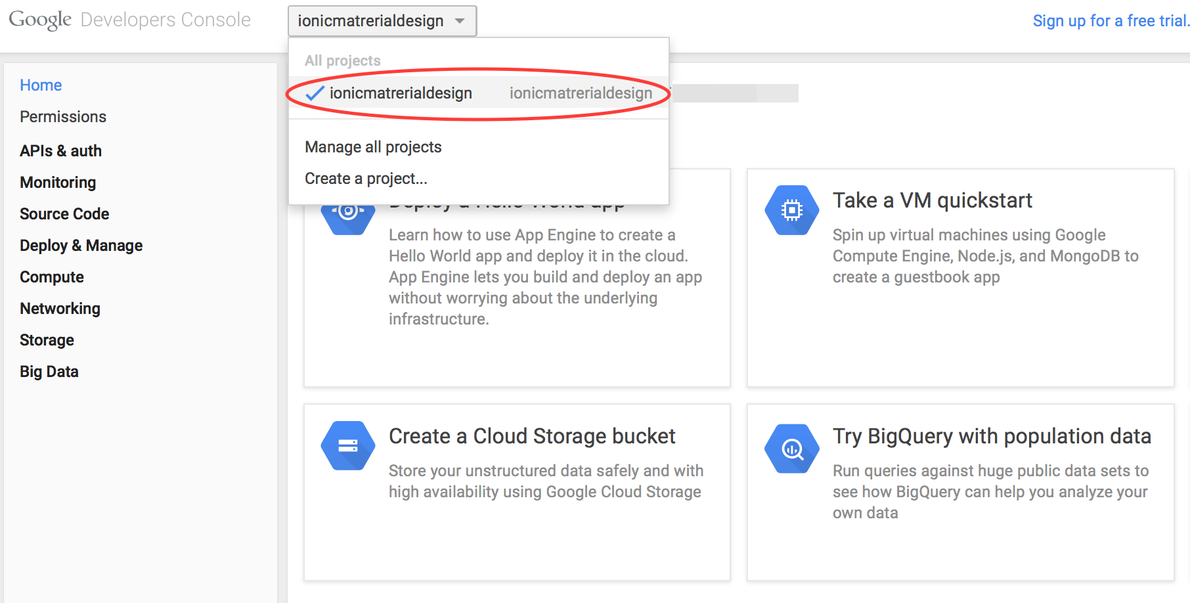Select the ionicmatrerialdesign project entry
Image resolution: width=1190 pixels, height=603 pixels.
point(401,93)
